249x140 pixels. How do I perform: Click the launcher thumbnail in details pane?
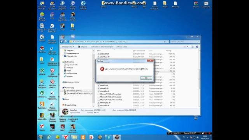65,112
